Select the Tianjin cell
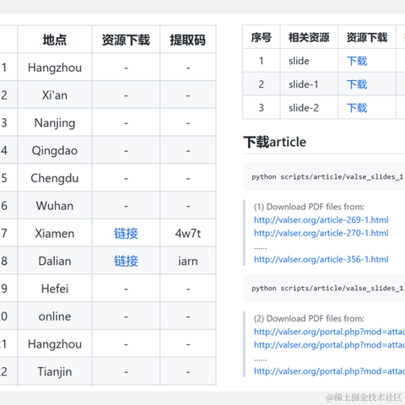This screenshot has height=405, width=405. (x=55, y=372)
